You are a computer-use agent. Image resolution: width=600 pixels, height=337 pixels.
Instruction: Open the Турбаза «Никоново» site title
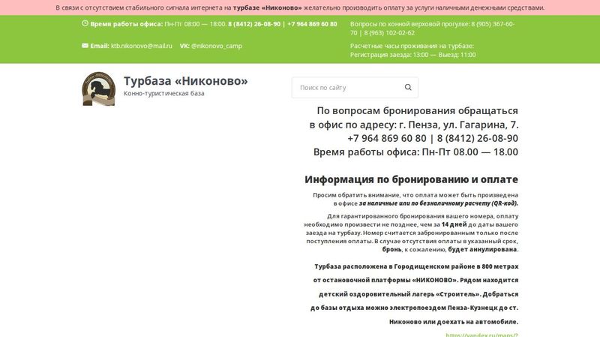(185, 81)
